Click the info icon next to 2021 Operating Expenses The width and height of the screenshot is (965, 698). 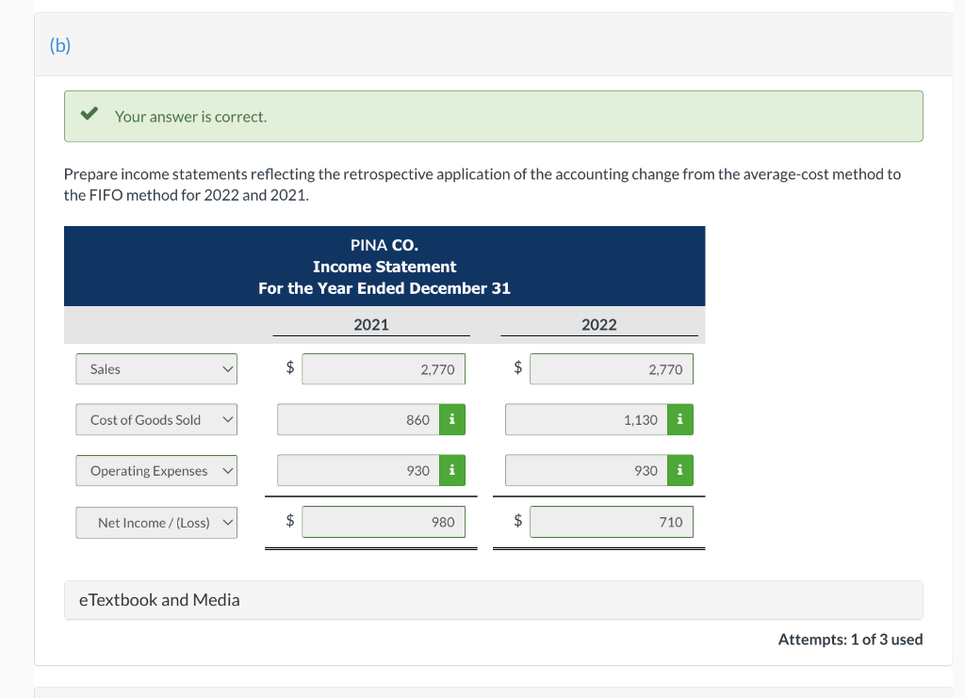tap(450, 470)
